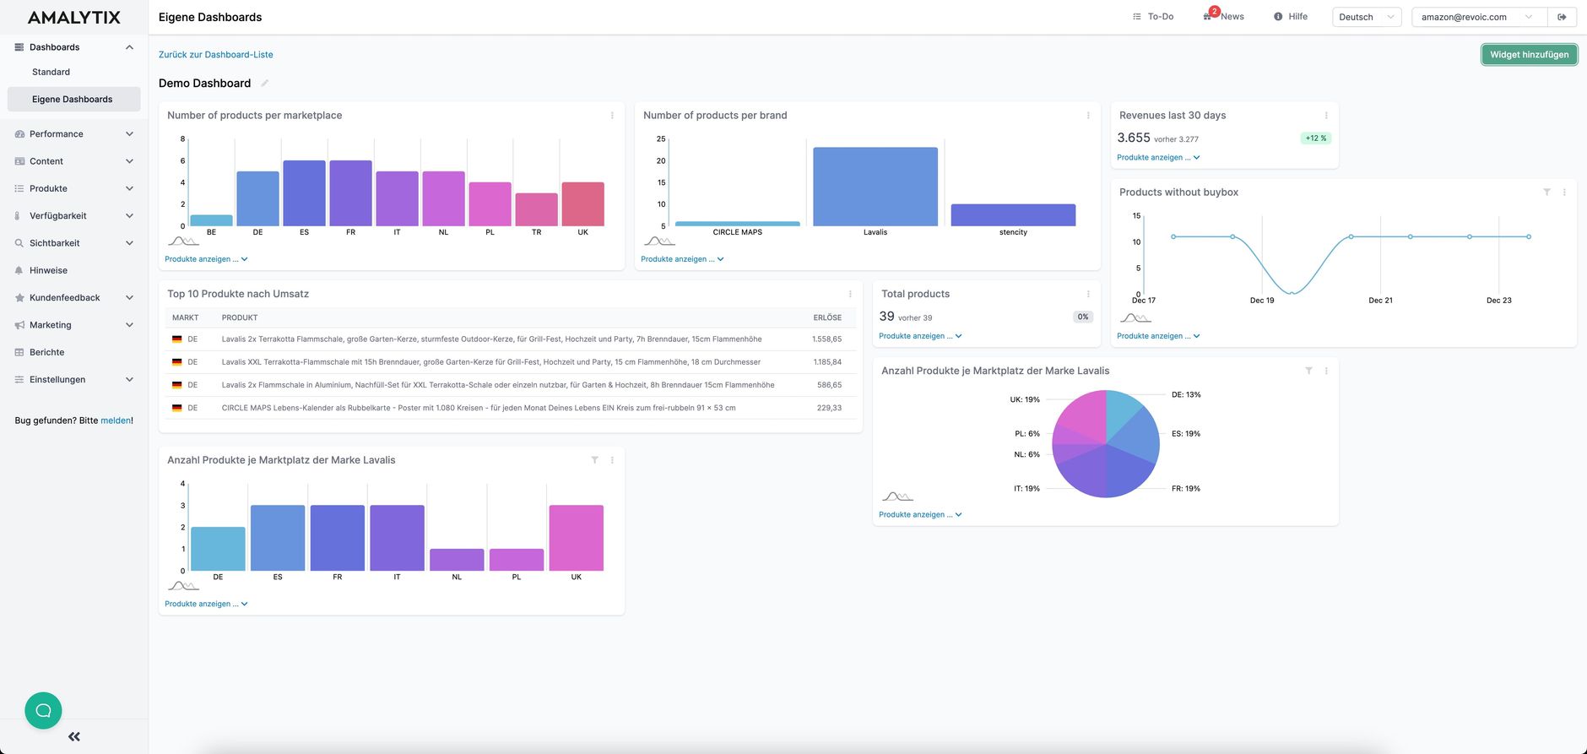Open kebab menu of Total products widget
The image size is (1587, 754).
click(x=1088, y=294)
